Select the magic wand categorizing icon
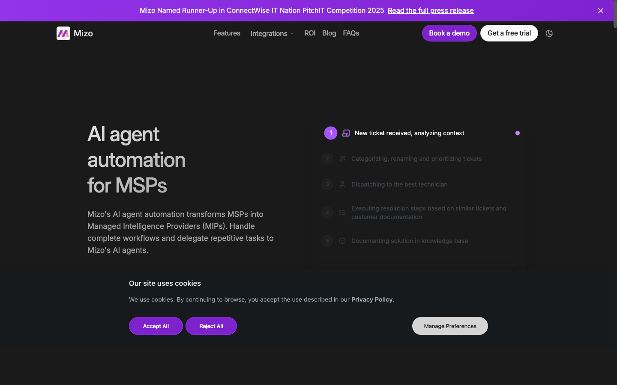Screen dimensions: 617x385 (x=342, y=159)
